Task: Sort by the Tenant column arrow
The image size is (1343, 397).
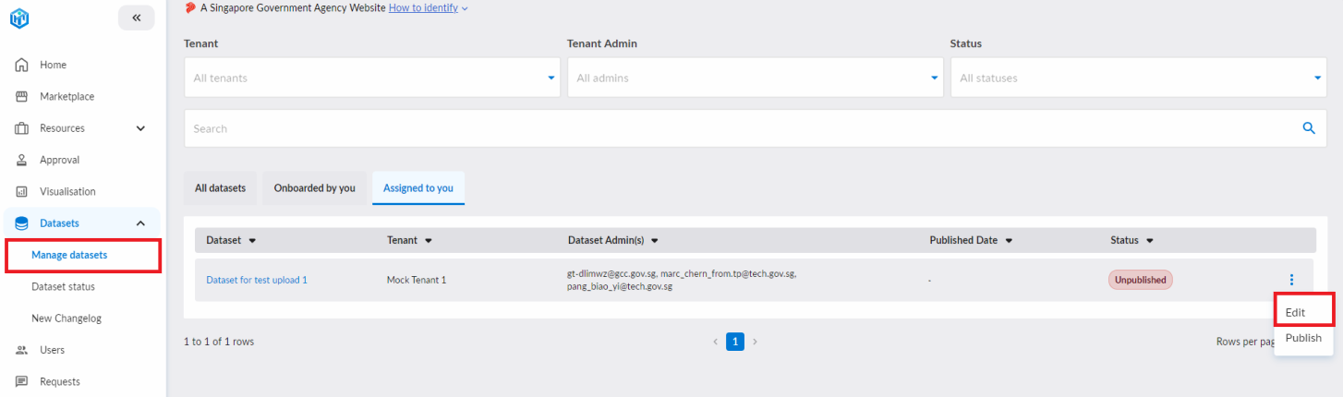Action: click(429, 241)
